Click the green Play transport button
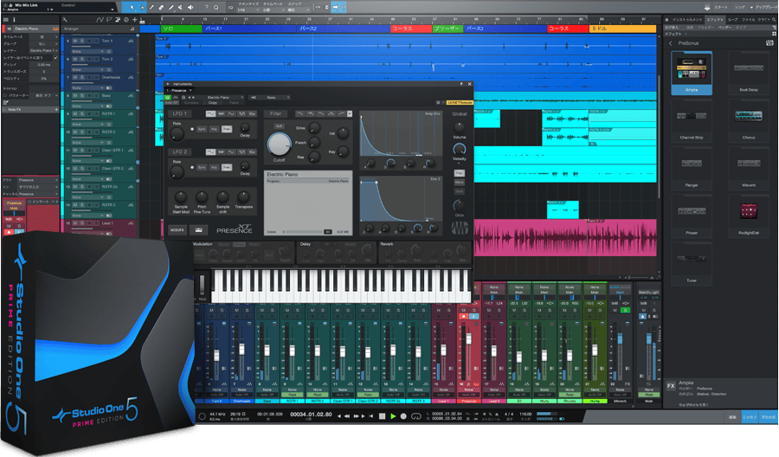Screen dimensions: 779x457 click(x=393, y=416)
